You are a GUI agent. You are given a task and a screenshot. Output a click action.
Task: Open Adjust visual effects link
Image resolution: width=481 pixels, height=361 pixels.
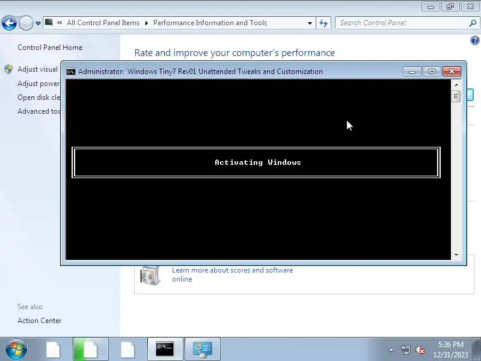click(37, 69)
